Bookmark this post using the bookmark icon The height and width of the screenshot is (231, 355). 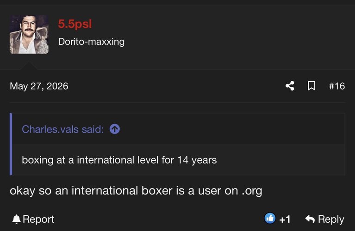(311, 86)
